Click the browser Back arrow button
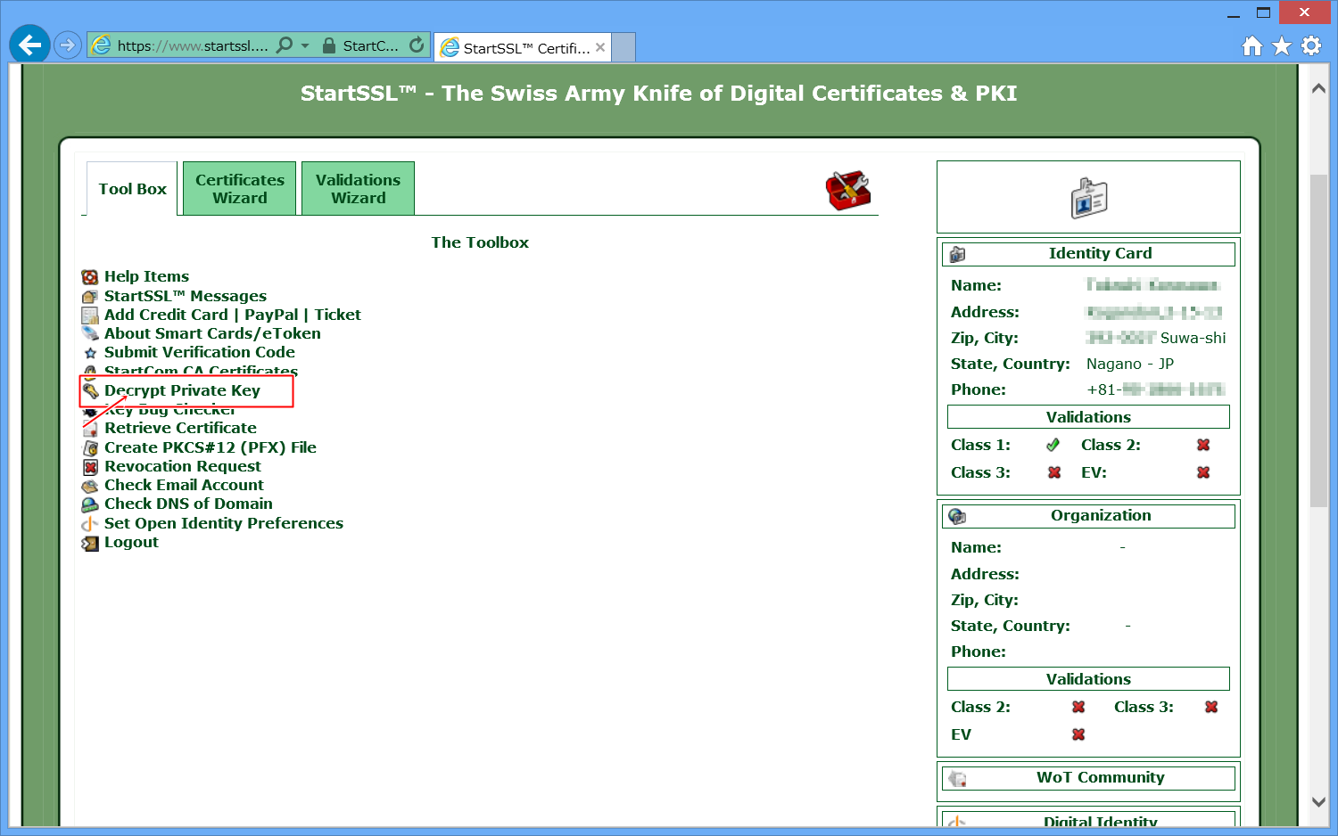1338x836 pixels. point(29,45)
